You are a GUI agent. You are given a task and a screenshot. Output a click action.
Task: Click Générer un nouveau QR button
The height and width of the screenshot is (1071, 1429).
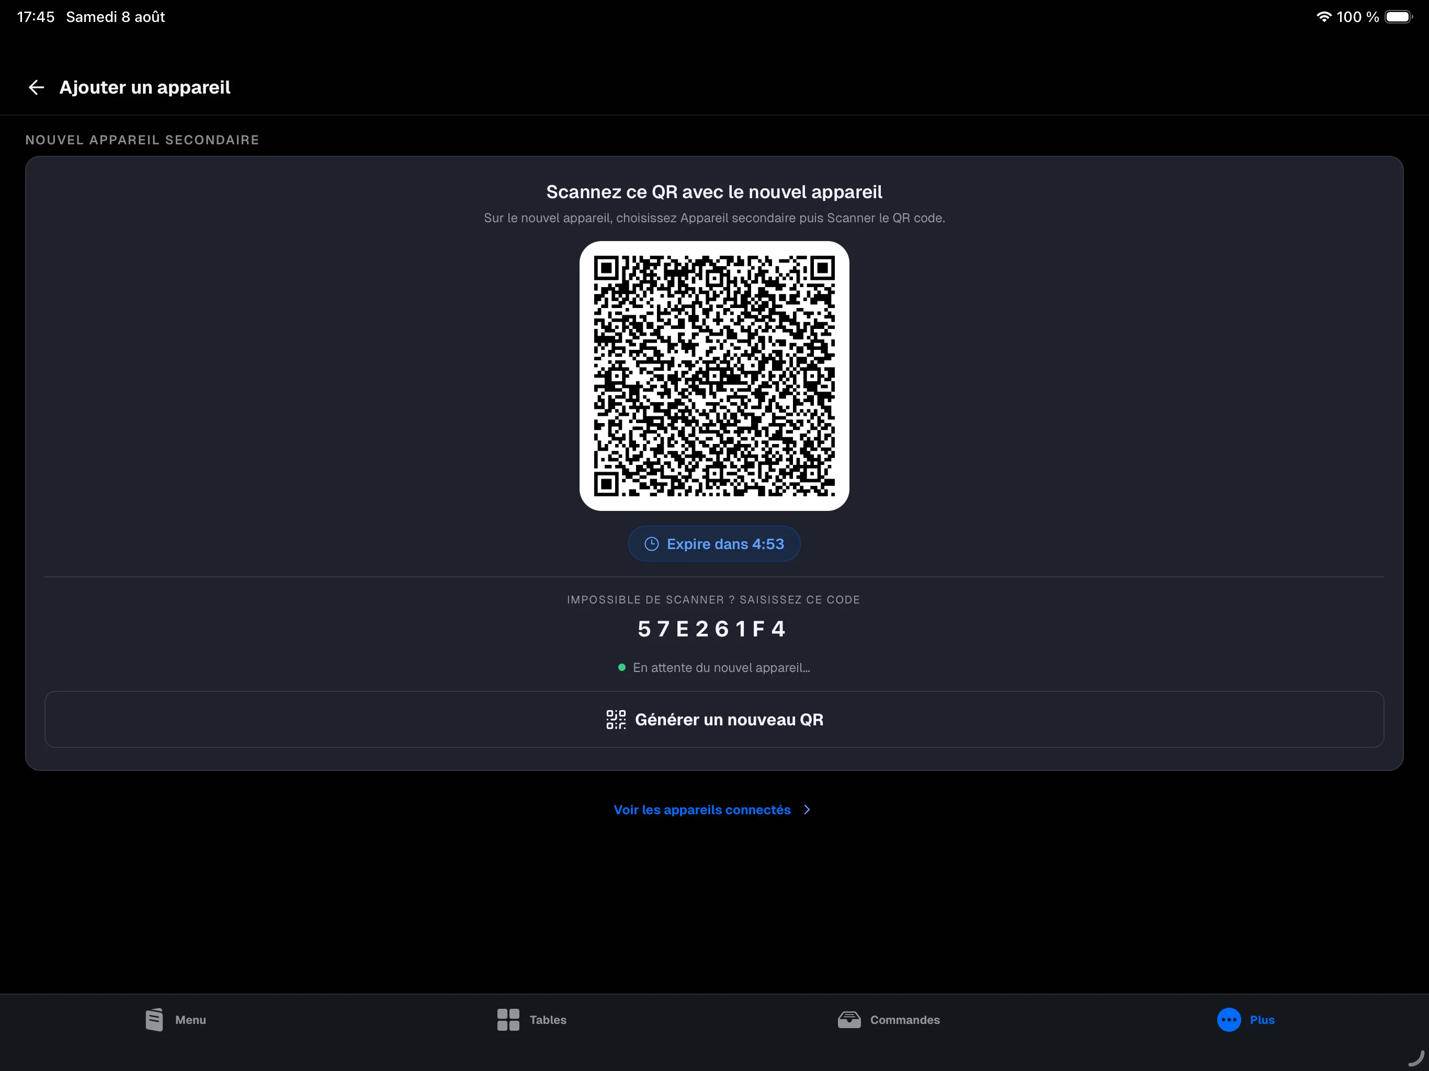714,720
